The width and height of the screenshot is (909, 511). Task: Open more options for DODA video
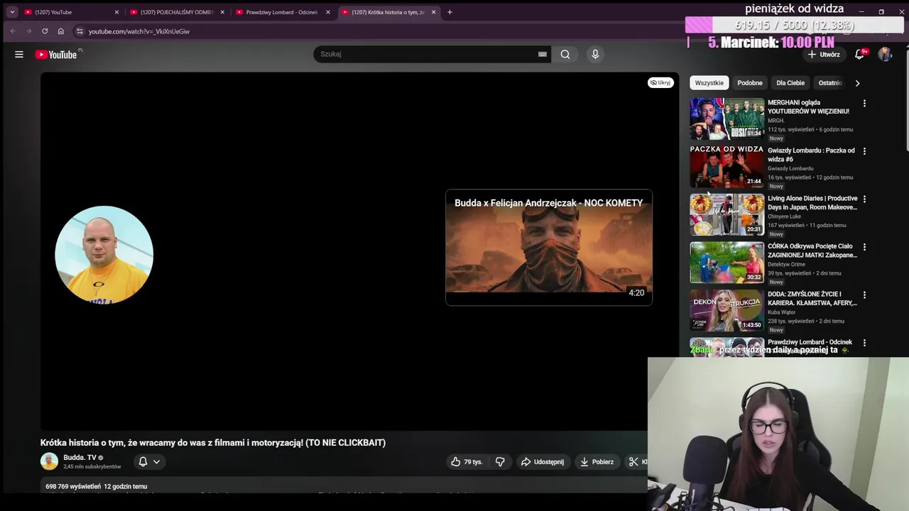(864, 295)
